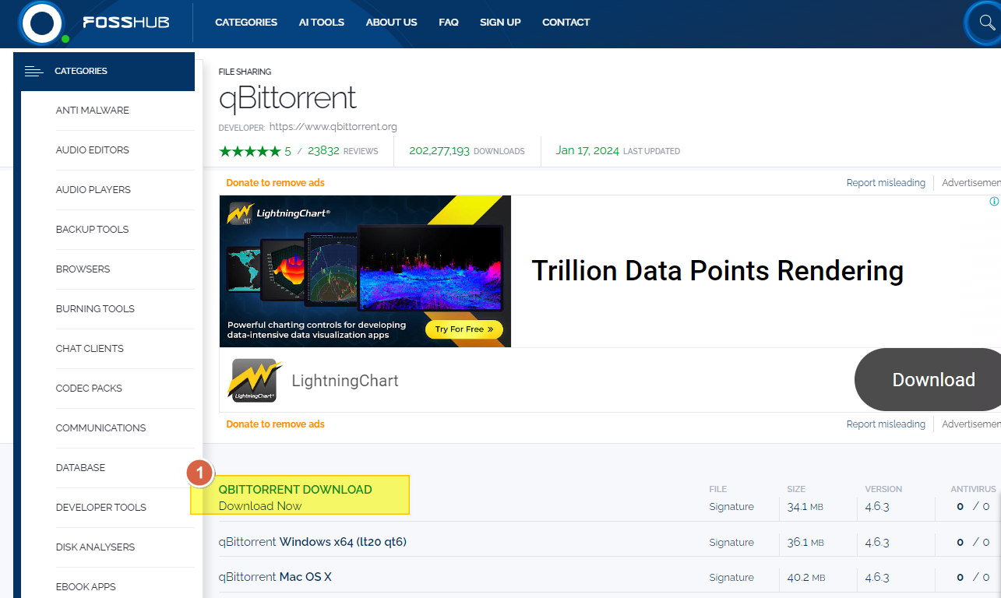Open the CONTACT navigation item
The width and height of the screenshot is (1001, 598).
pyautogui.click(x=566, y=23)
